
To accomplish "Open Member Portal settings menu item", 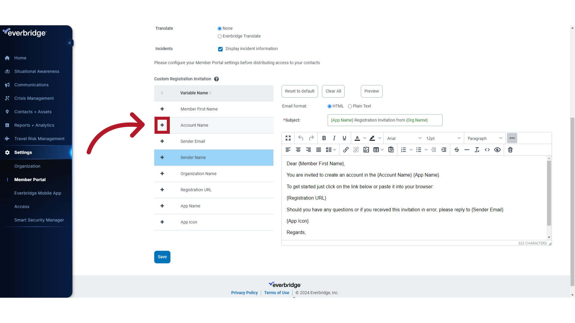I will coord(30,179).
